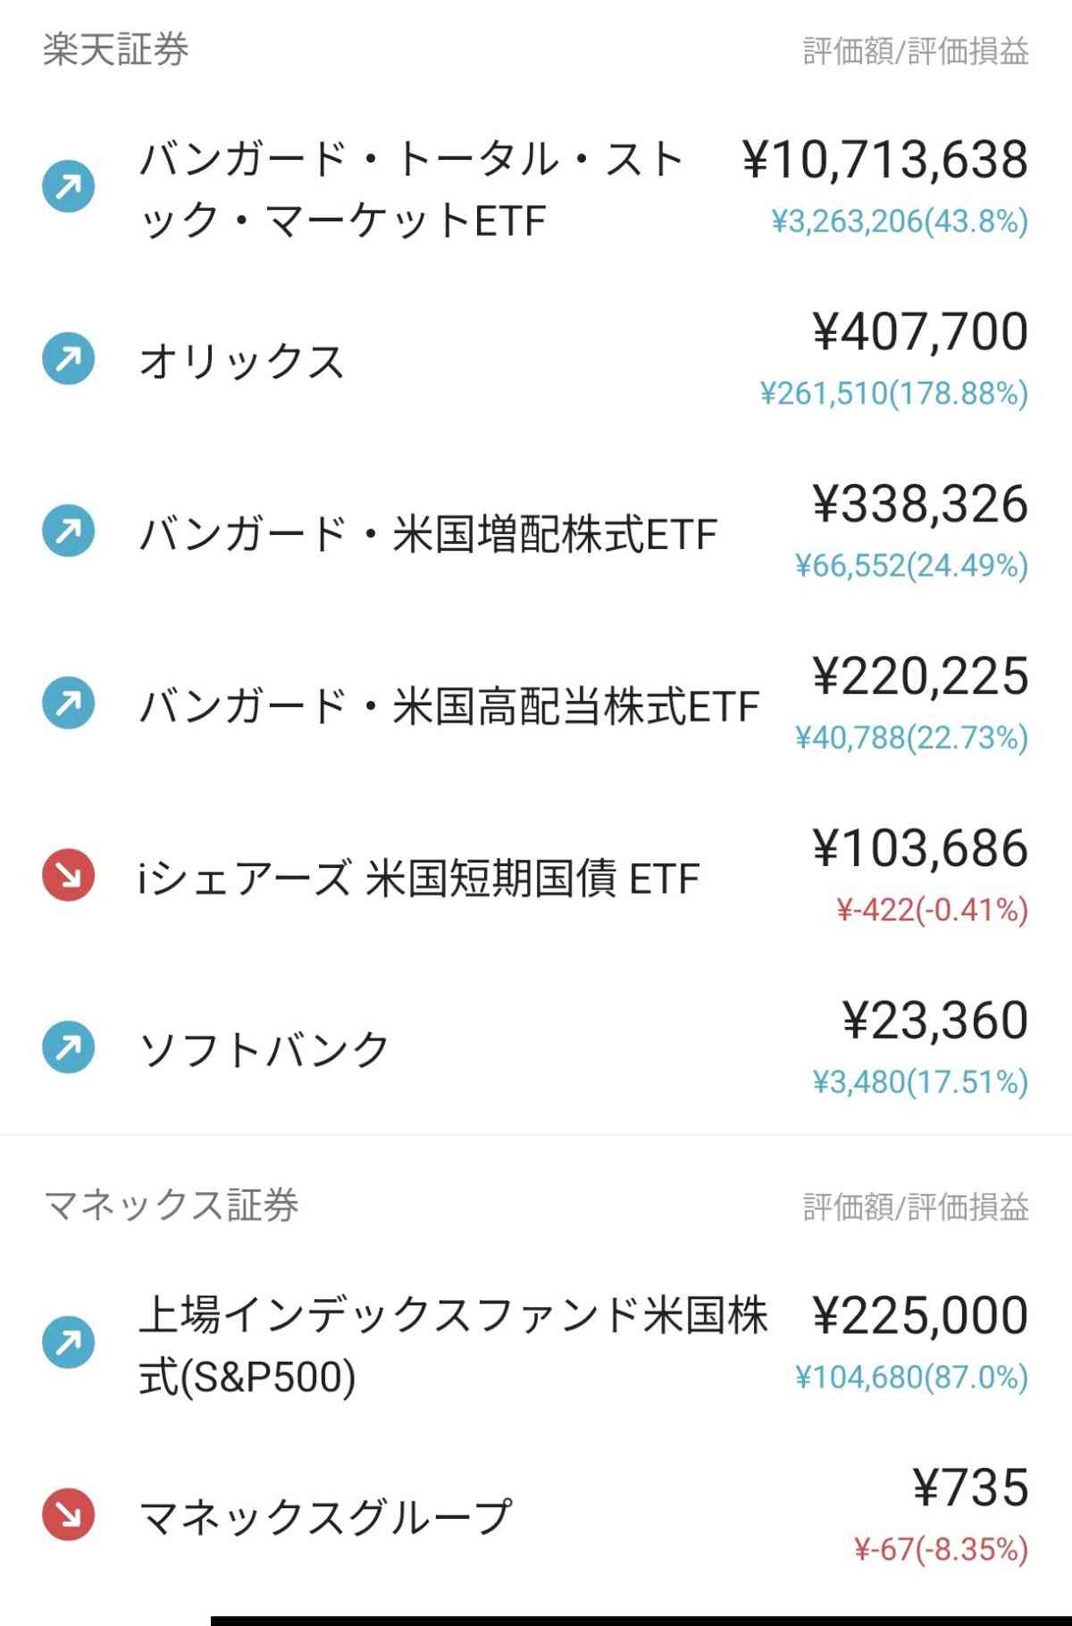Select the ソフトバンク holding name
The image size is (1072, 1626).
264,1050
